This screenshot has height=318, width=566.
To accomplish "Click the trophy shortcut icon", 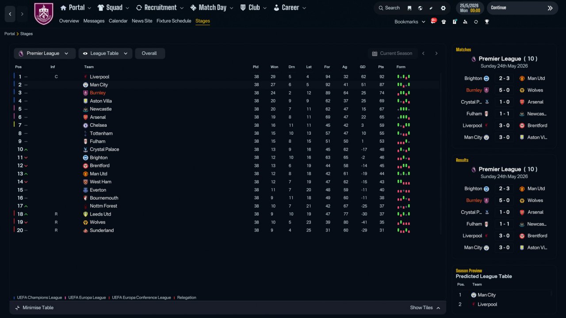I will (x=487, y=22).
